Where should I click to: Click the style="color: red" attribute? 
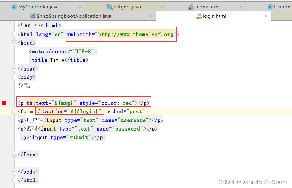pyautogui.click(x=107, y=103)
